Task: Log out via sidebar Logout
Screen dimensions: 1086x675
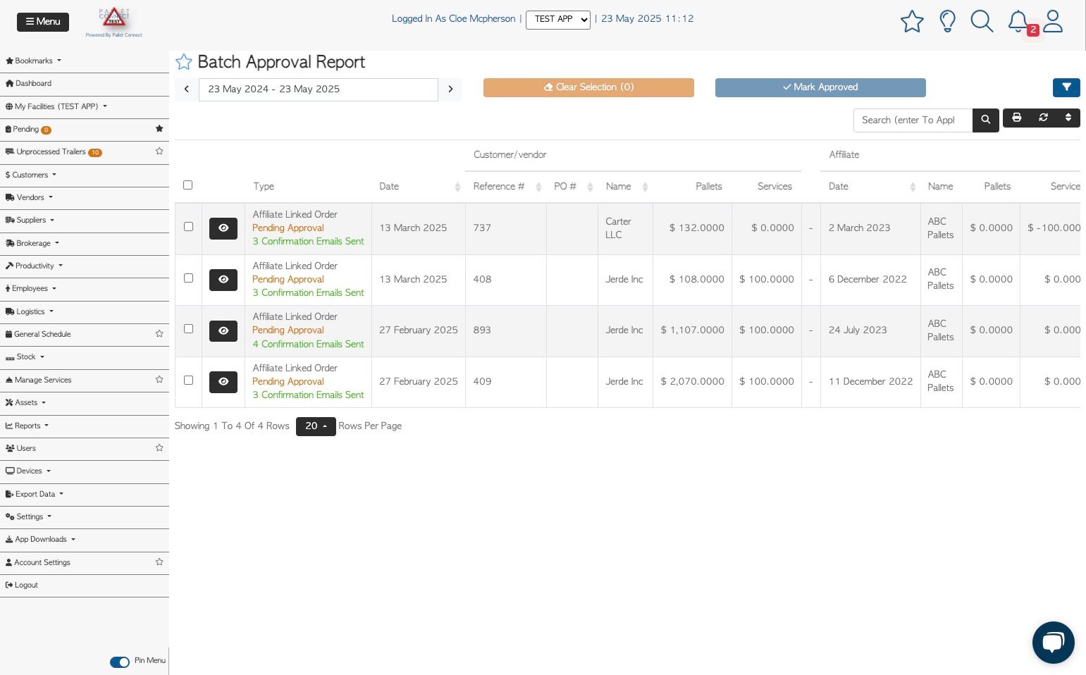Action: click(85, 586)
